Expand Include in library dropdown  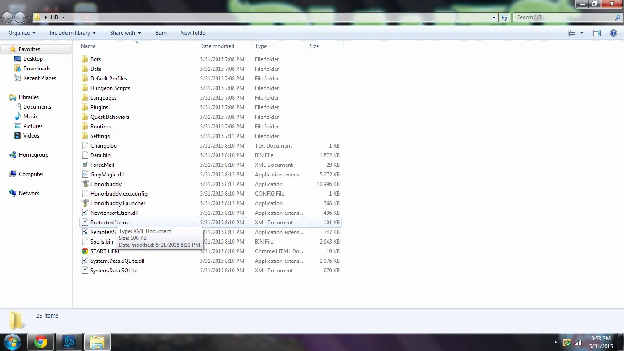(73, 33)
